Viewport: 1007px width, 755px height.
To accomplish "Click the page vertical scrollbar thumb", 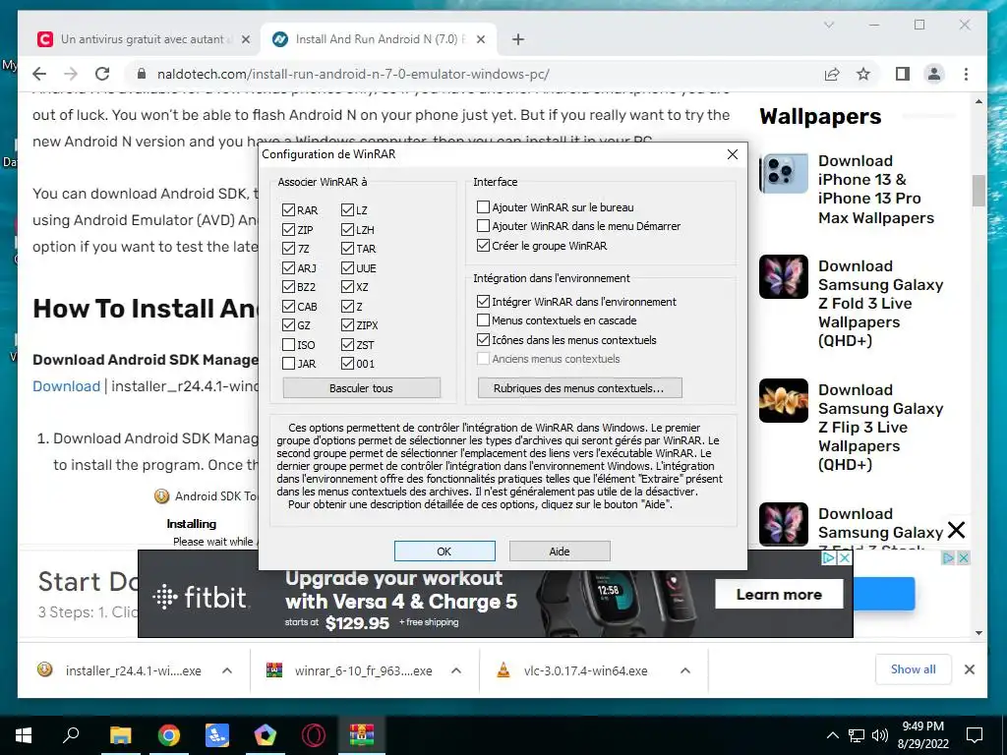I will point(978,190).
